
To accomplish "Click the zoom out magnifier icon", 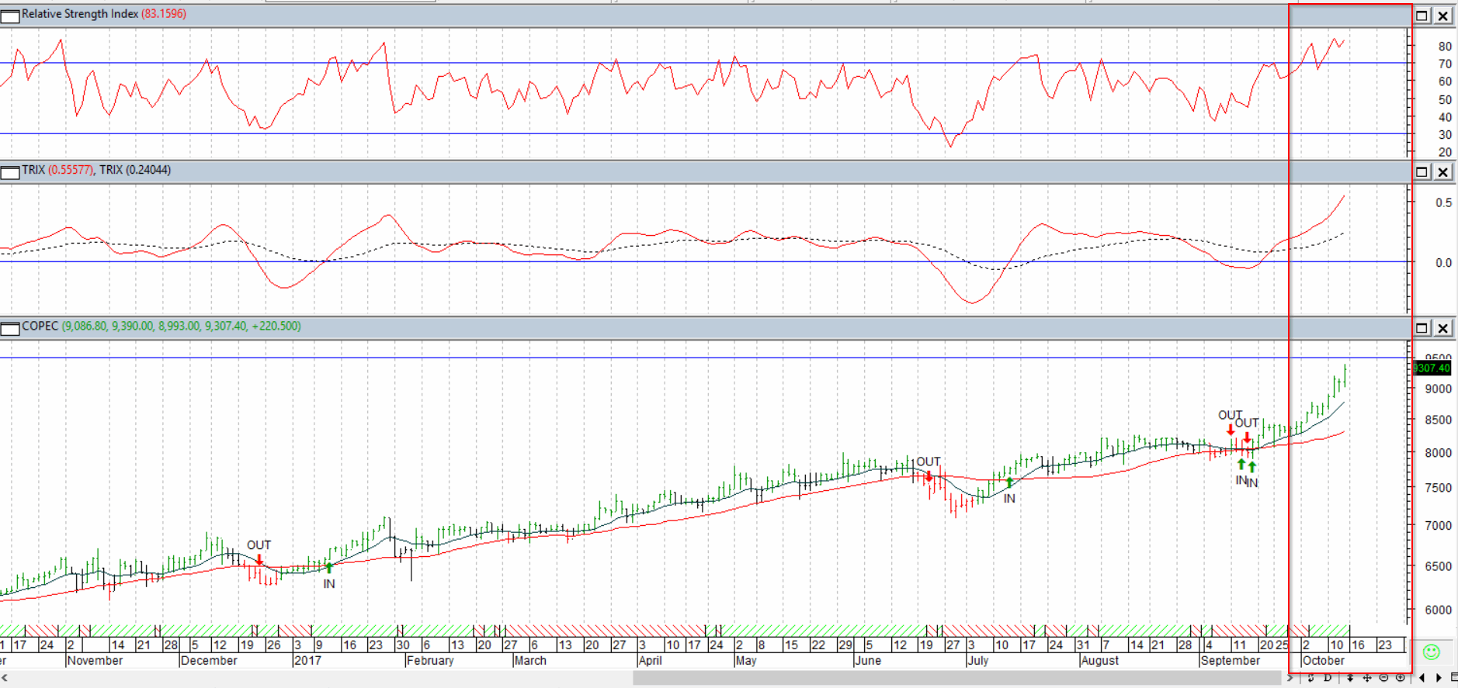I will tap(1383, 678).
